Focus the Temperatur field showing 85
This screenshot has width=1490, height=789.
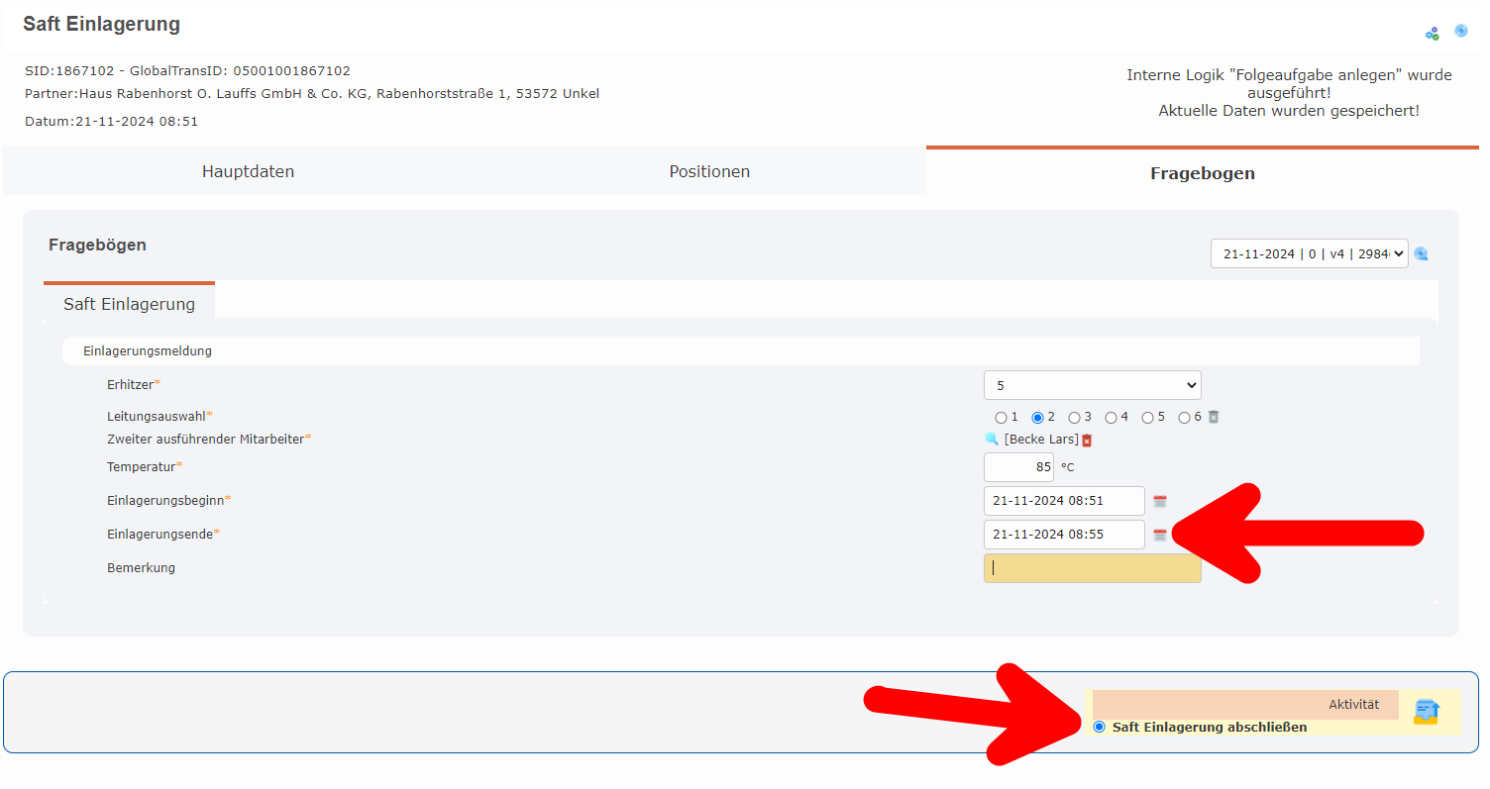point(1018,466)
